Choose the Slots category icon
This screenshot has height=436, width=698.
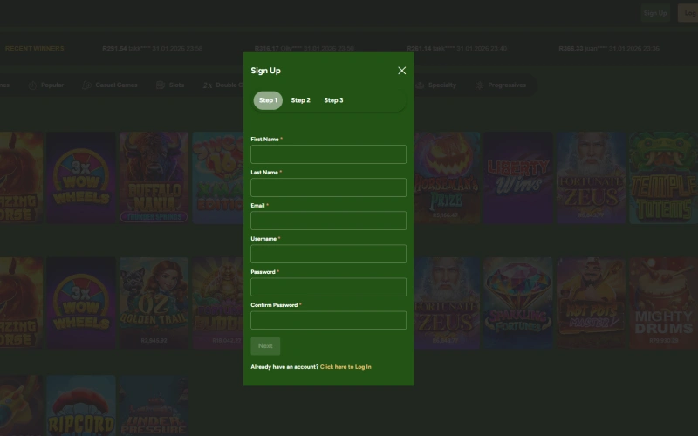pos(161,85)
